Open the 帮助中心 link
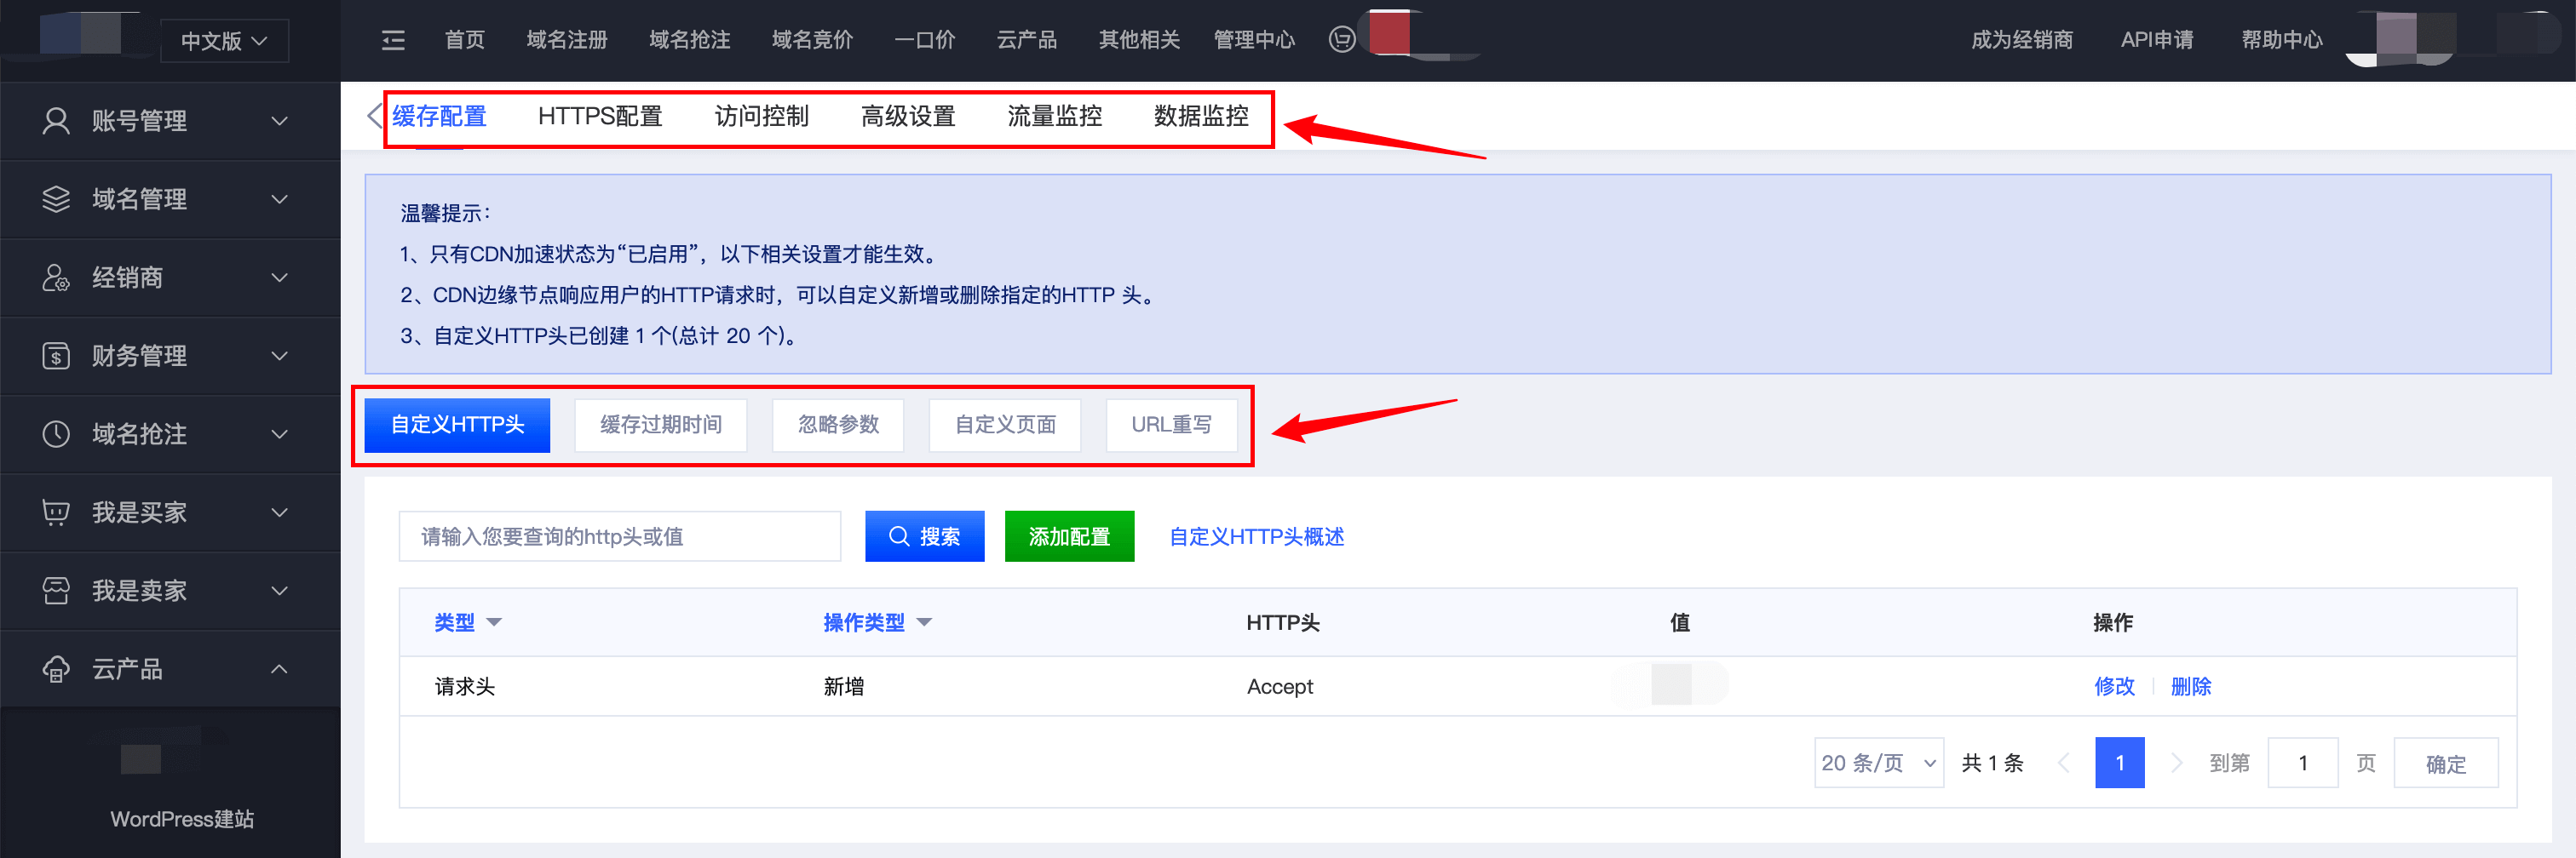The image size is (2576, 858). click(2281, 40)
